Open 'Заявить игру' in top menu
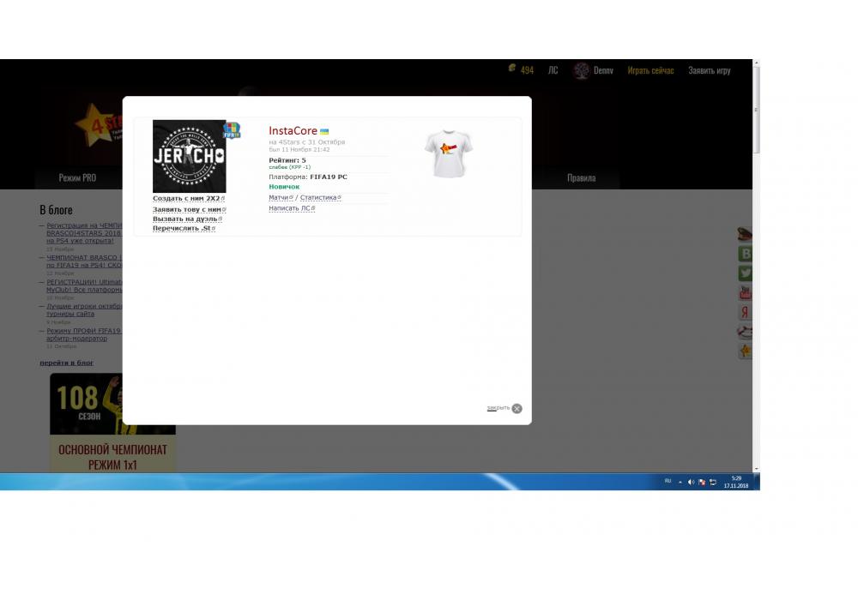Screen dimensions: 858x600 (x=709, y=70)
